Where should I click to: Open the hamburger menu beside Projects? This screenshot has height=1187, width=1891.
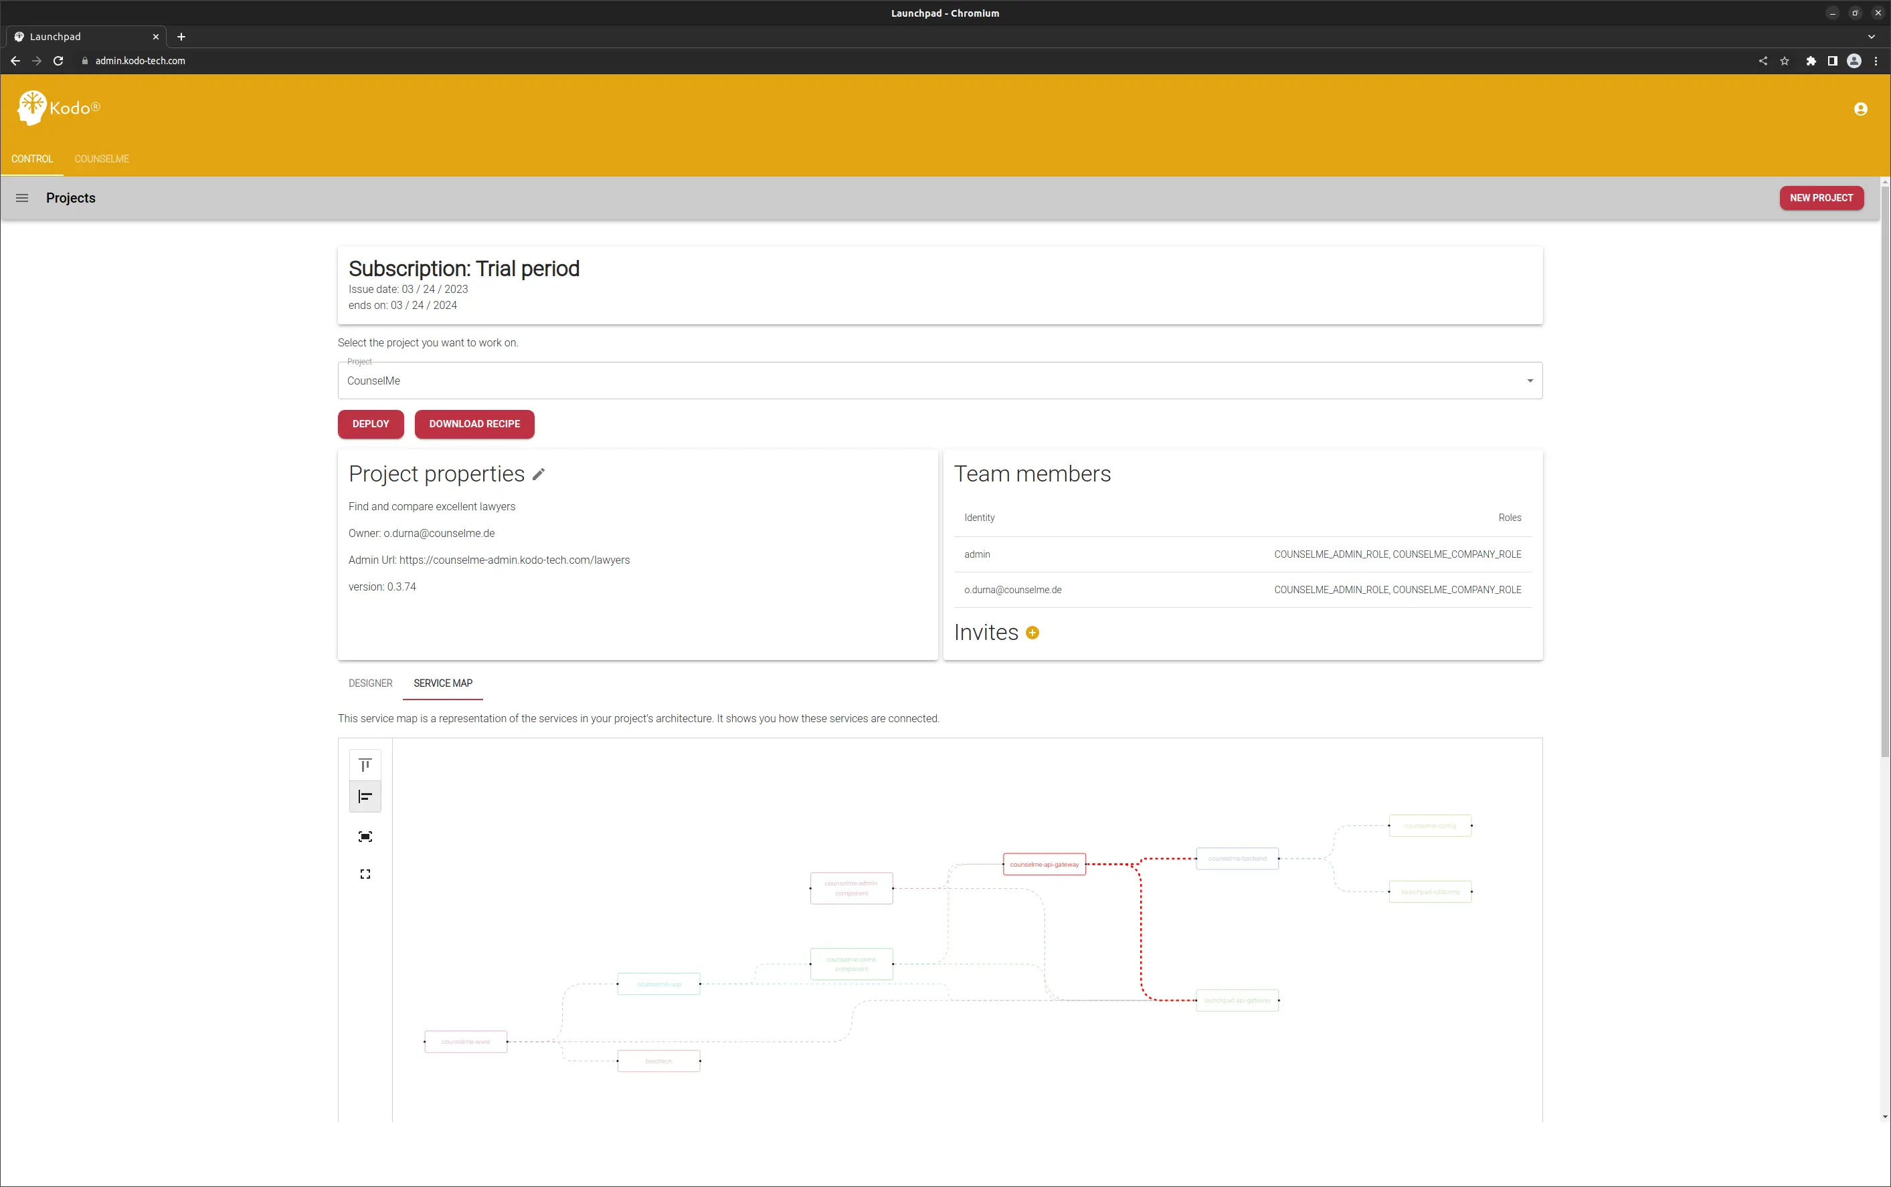click(22, 198)
